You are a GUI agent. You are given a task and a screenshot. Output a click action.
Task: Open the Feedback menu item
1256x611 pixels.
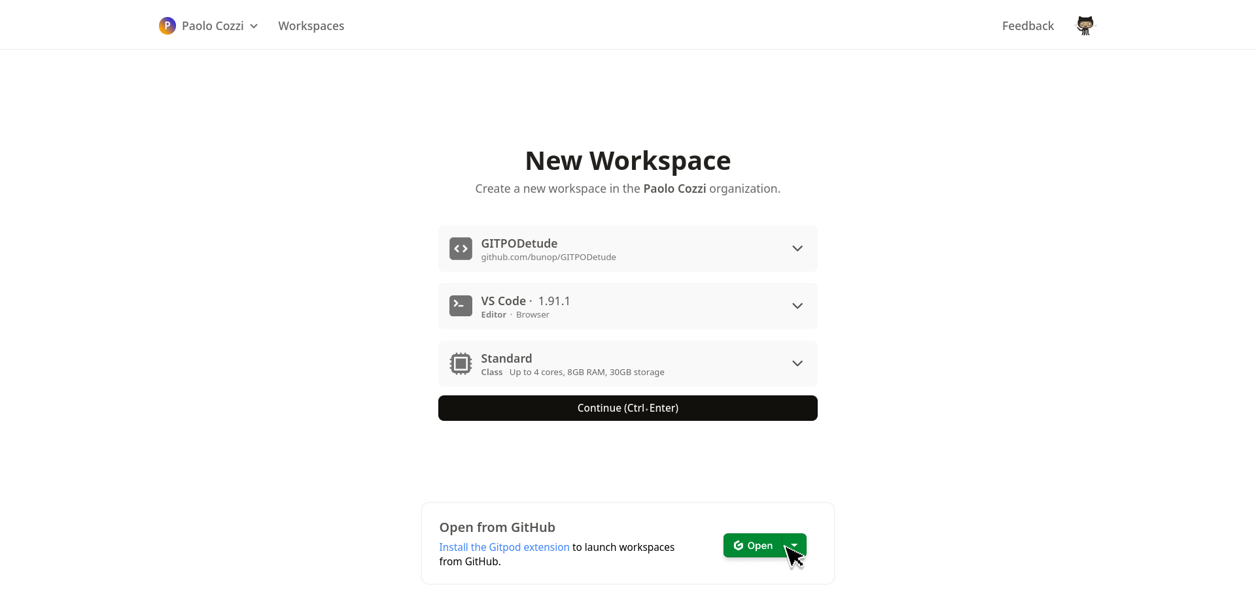1028,26
